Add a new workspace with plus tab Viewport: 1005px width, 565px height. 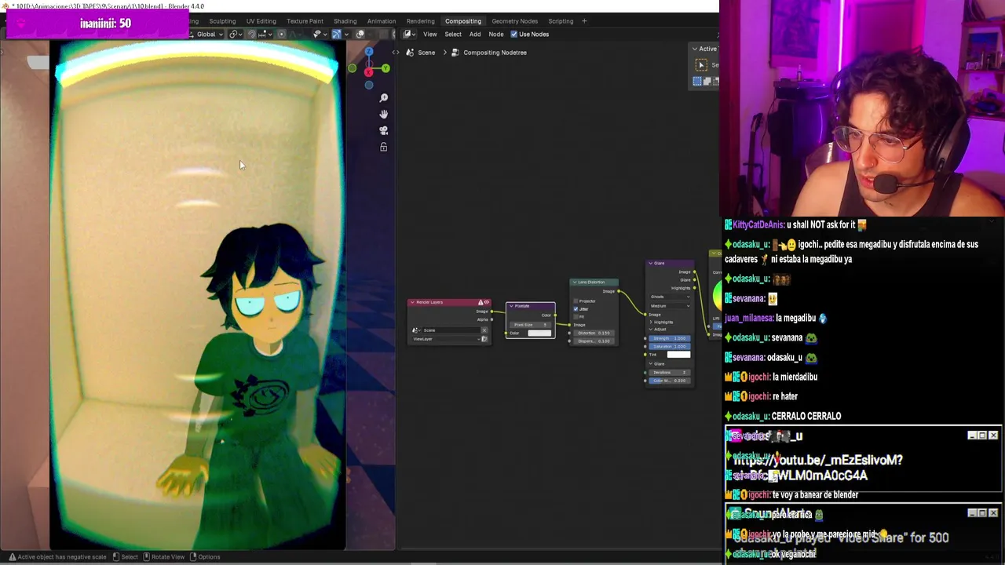tap(584, 21)
